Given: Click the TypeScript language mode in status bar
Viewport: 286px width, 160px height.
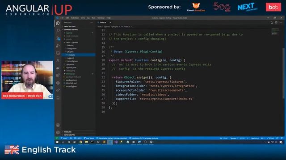Looking at the screenshot, I should [255, 138].
